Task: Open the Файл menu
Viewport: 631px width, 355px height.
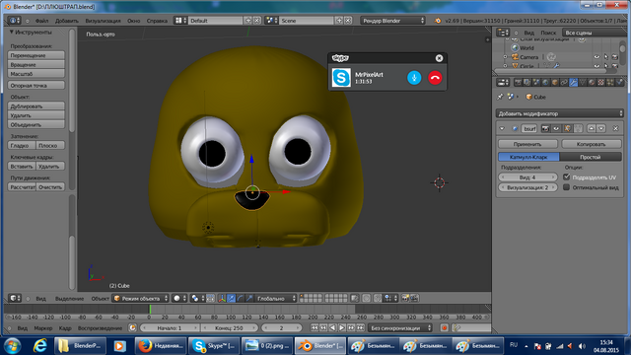Action: point(41,21)
